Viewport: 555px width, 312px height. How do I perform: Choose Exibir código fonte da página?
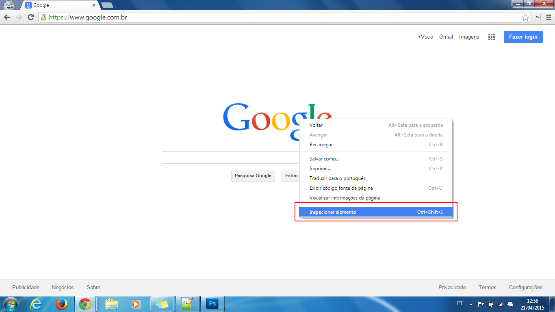pyautogui.click(x=341, y=188)
